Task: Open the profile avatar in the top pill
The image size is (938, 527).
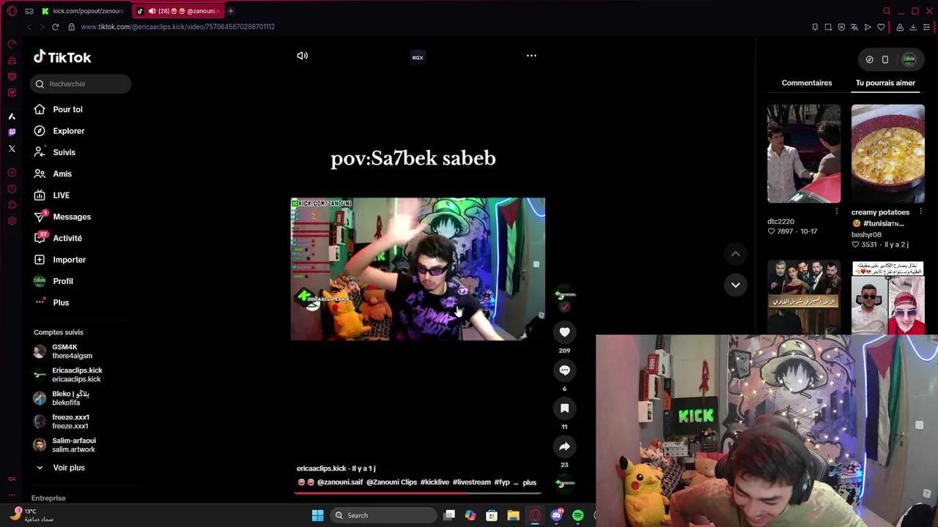Action: pos(909,59)
